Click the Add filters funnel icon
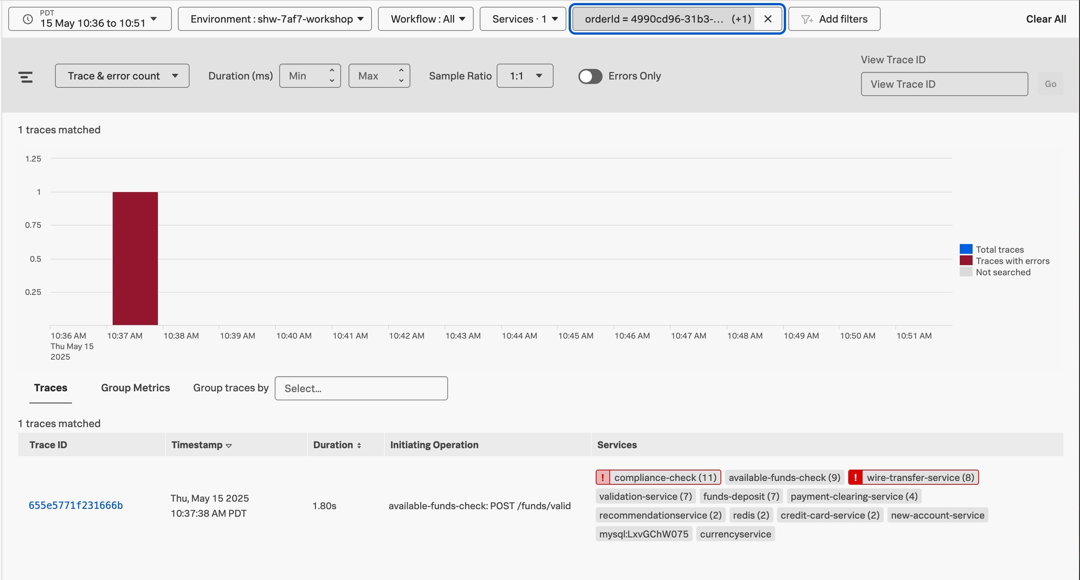The image size is (1080, 580). pyautogui.click(x=807, y=19)
